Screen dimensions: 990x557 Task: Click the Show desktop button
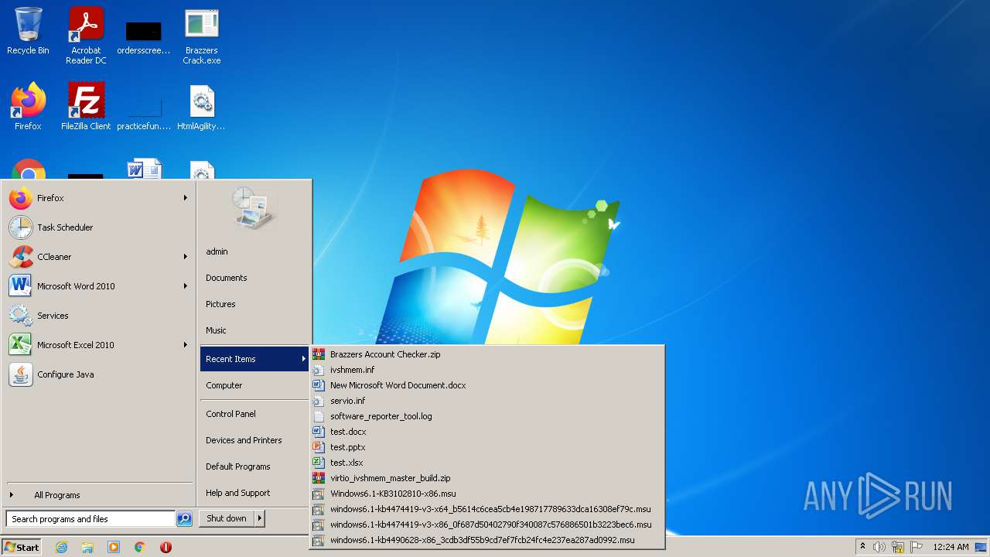click(x=981, y=547)
